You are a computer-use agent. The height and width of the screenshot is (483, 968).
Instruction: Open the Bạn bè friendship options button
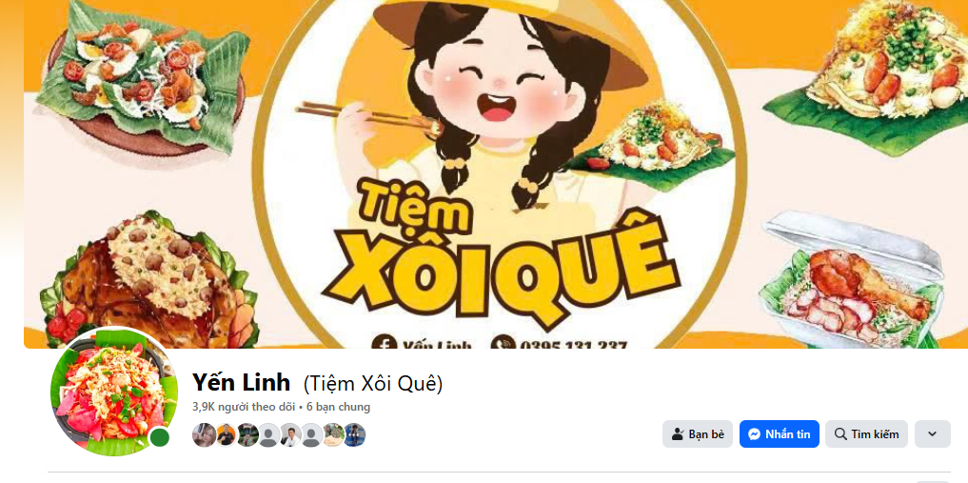point(698,434)
